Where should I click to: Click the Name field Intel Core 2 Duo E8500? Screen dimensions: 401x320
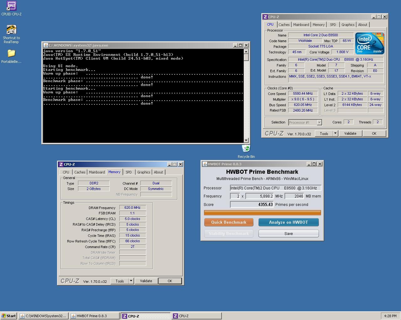tap(320, 35)
